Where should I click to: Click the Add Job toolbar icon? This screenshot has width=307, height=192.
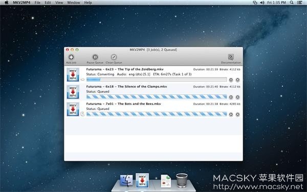pos(71,57)
